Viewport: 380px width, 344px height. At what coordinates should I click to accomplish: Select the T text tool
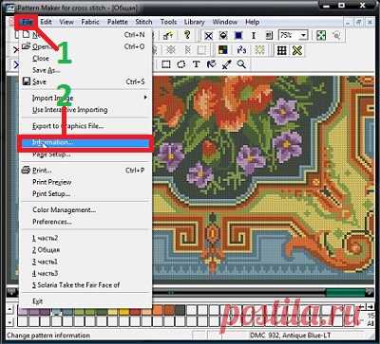pos(197,64)
